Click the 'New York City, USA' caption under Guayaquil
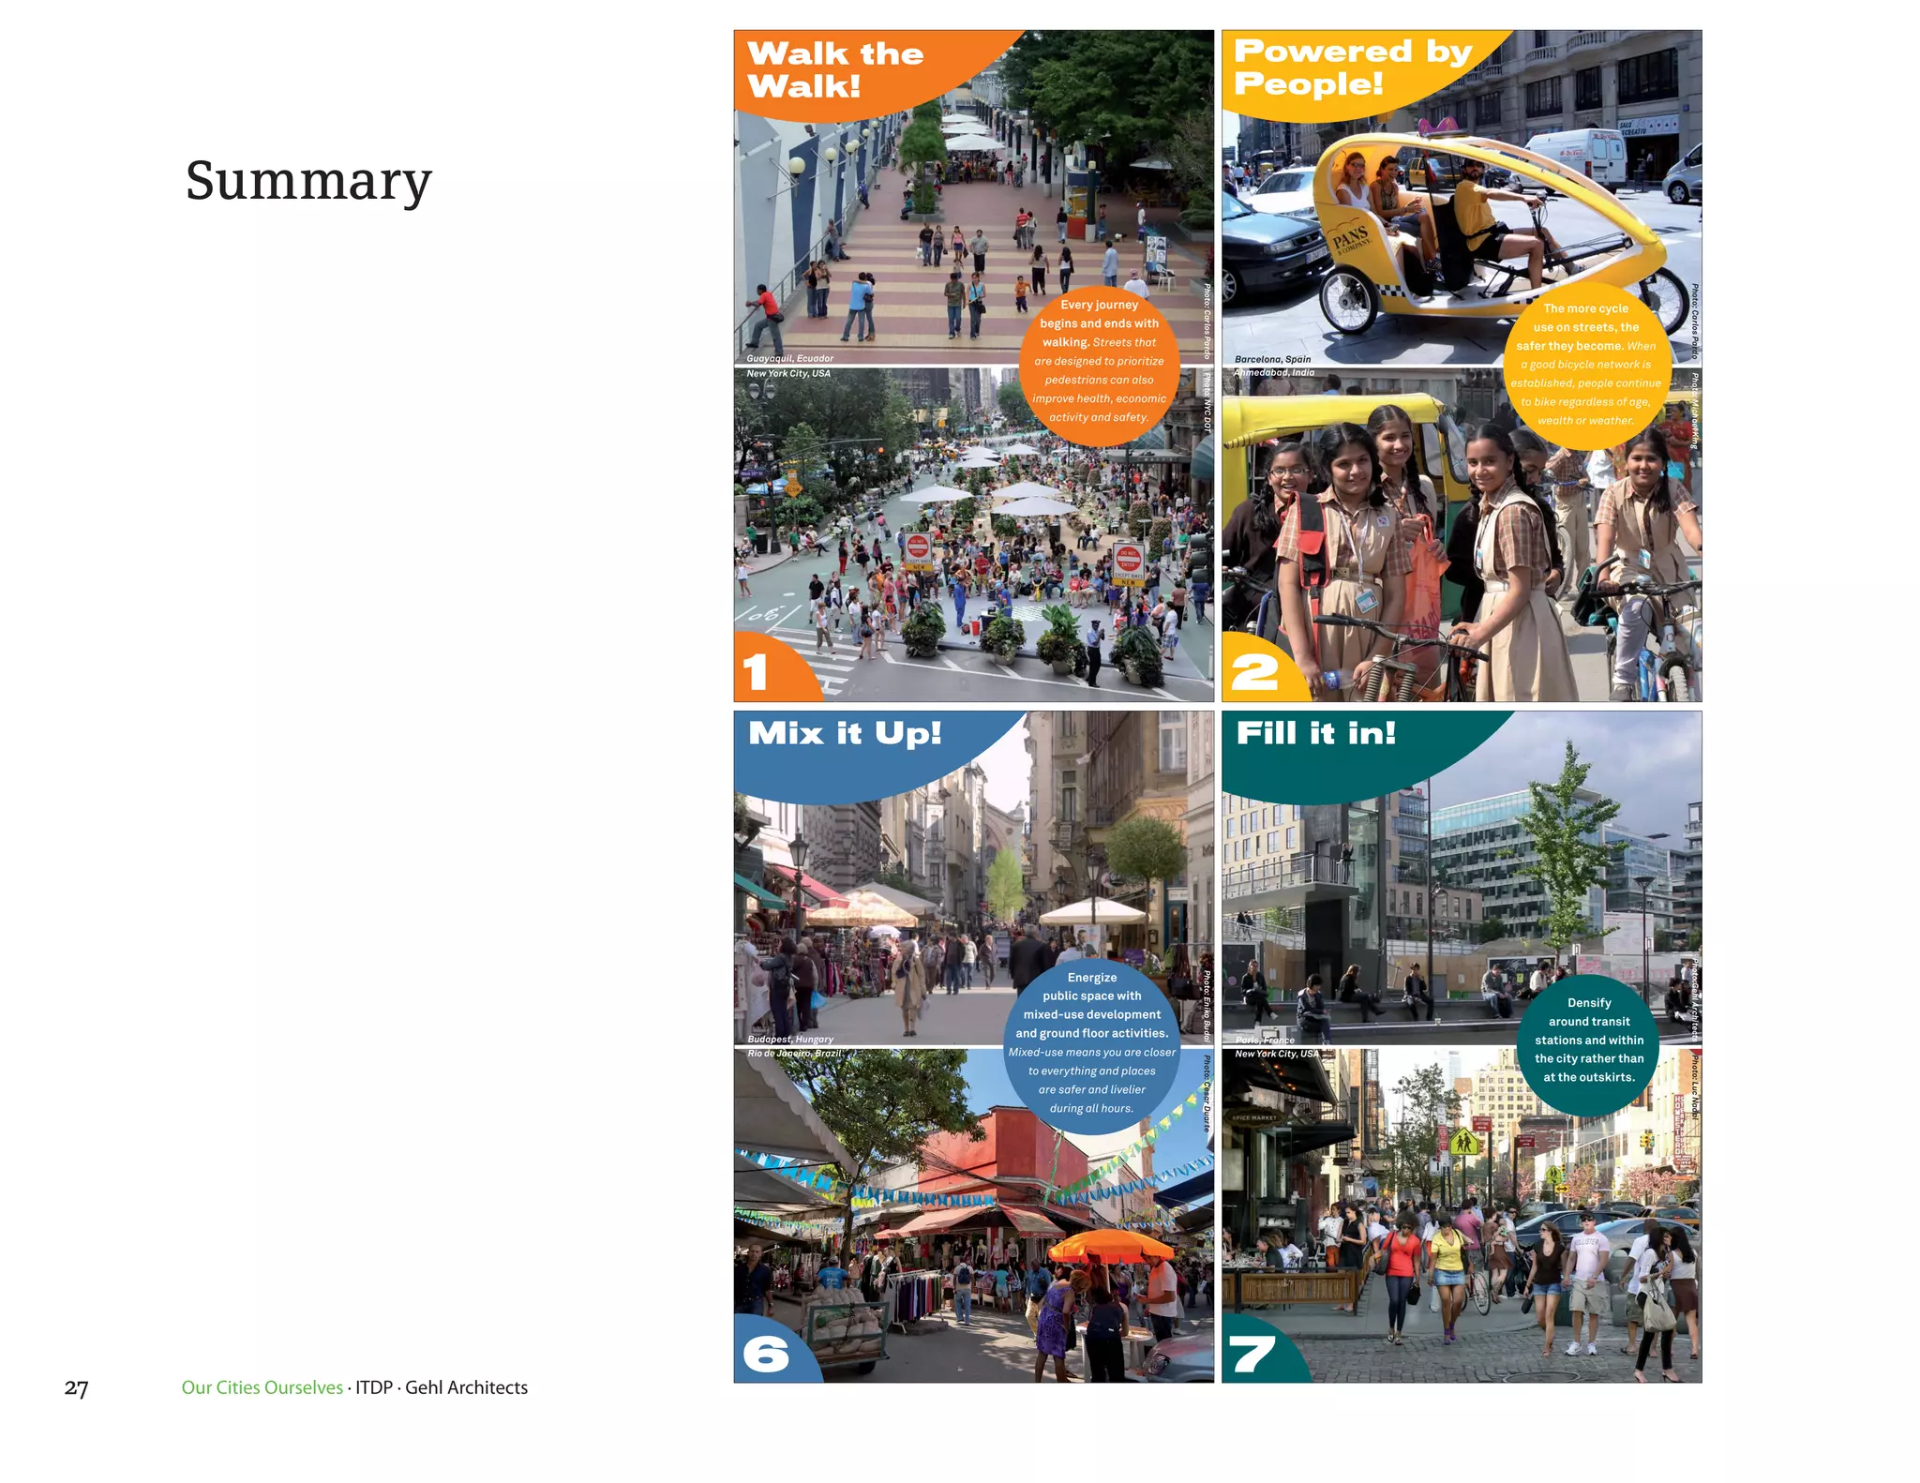The height and width of the screenshot is (1483, 1920). click(788, 373)
